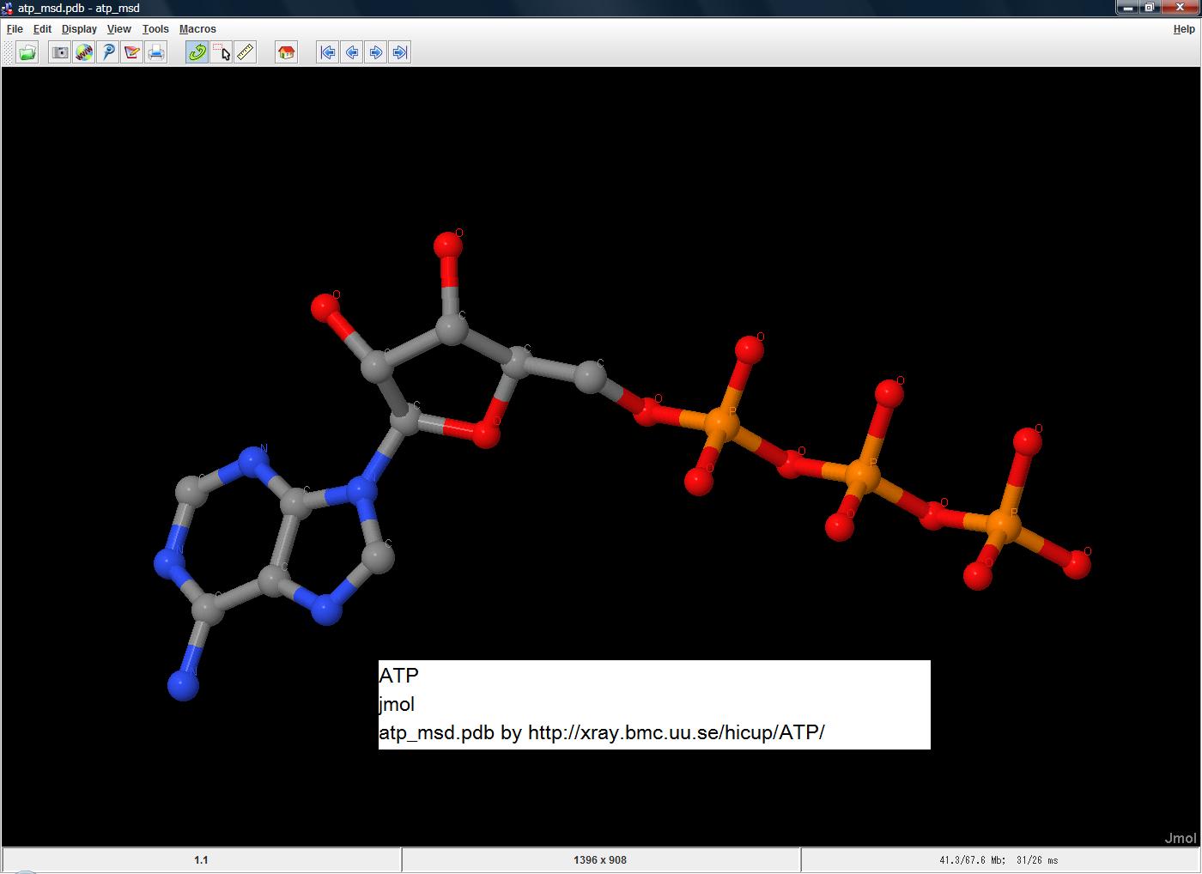Click the toolbar drag handle grip

7,52
